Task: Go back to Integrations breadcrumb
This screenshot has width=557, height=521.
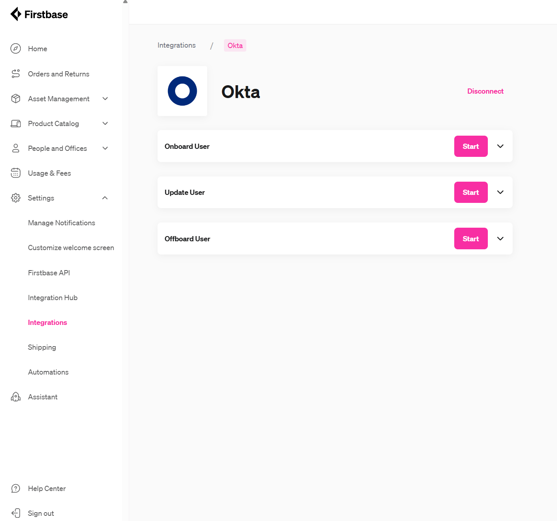Action: (177, 45)
